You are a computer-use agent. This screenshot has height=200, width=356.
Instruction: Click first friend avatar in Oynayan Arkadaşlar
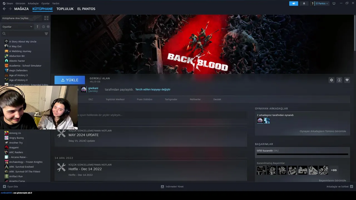[260, 121]
